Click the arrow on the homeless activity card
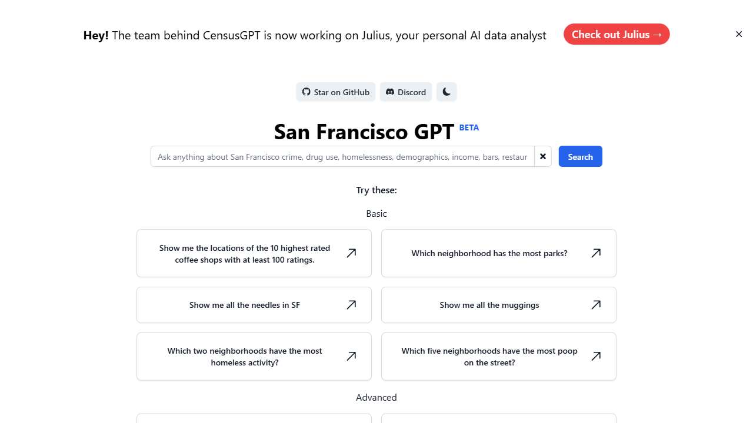 pyautogui.click(x=351, y=356)
